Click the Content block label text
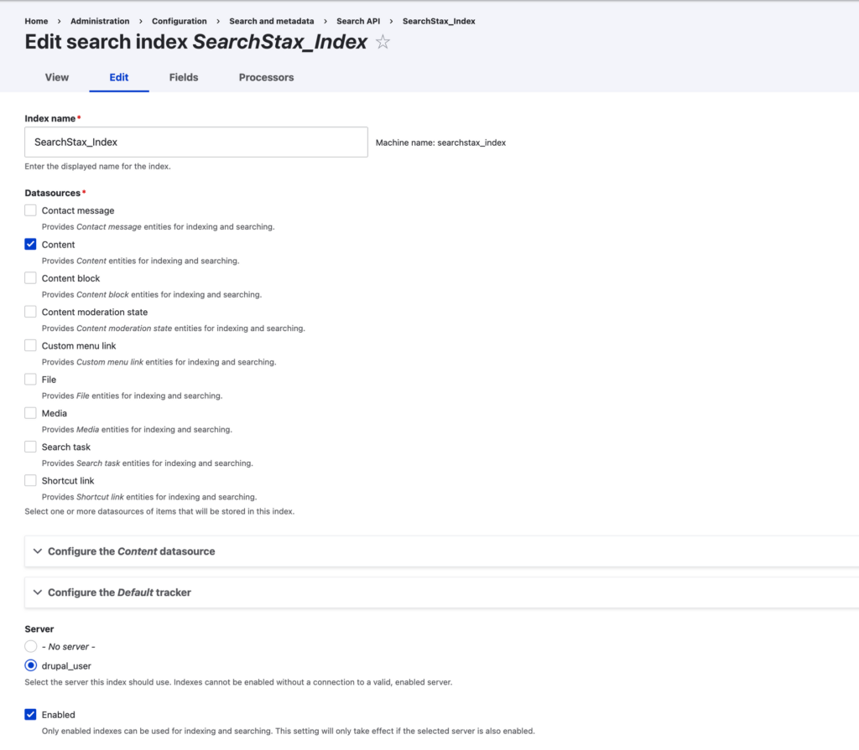Viewport: 859px width, 750px height. [70, 278]
